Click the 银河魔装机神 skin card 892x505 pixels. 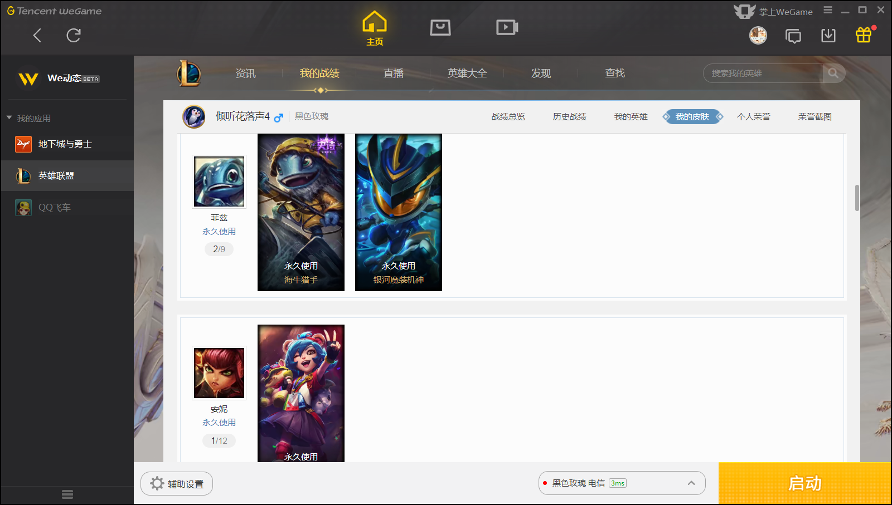[399, 212]
